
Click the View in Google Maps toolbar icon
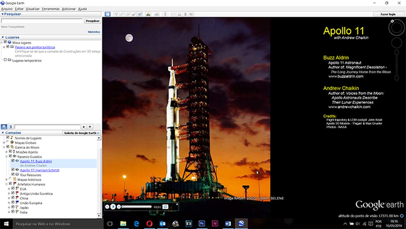pyautogui.click(x=191, y=14)
